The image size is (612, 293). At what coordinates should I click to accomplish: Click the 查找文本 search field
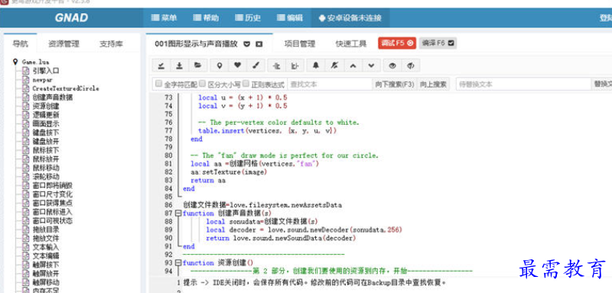pos(330,84)
